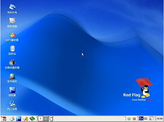This screenshot has width=164, height=122.
Task: Open the 开始 start menu
Action: [4, 119]
